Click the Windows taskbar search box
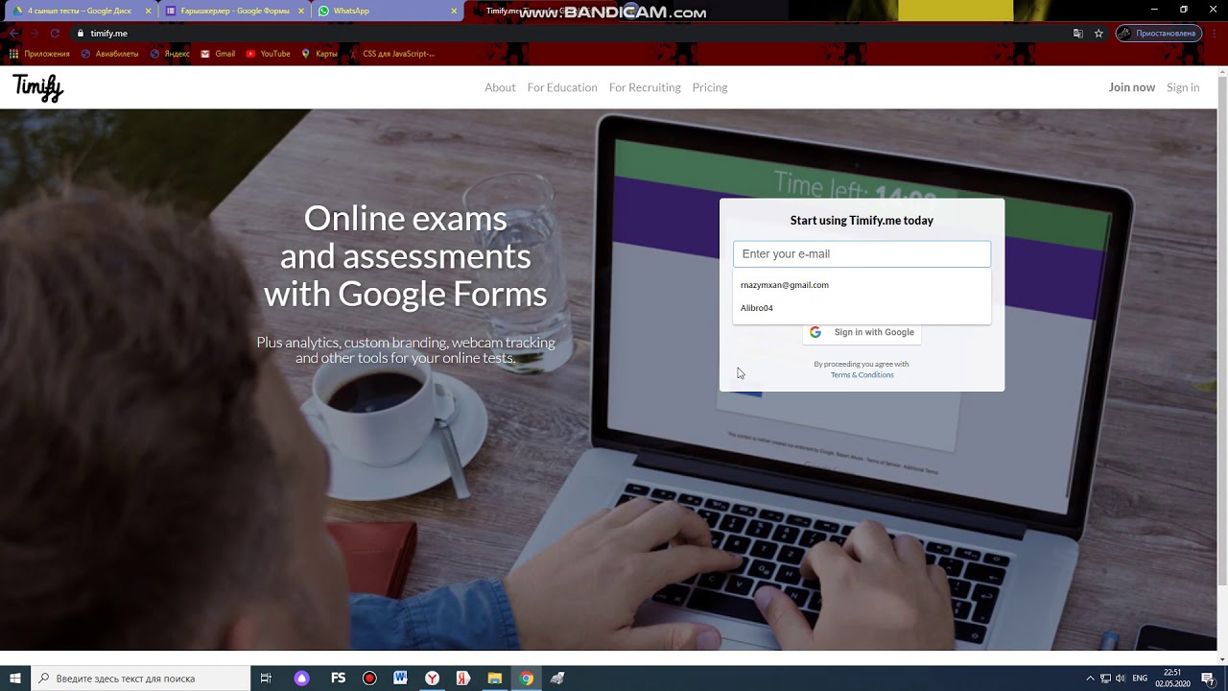Screen dimensions: 1228x691 [x=140, y=679]
